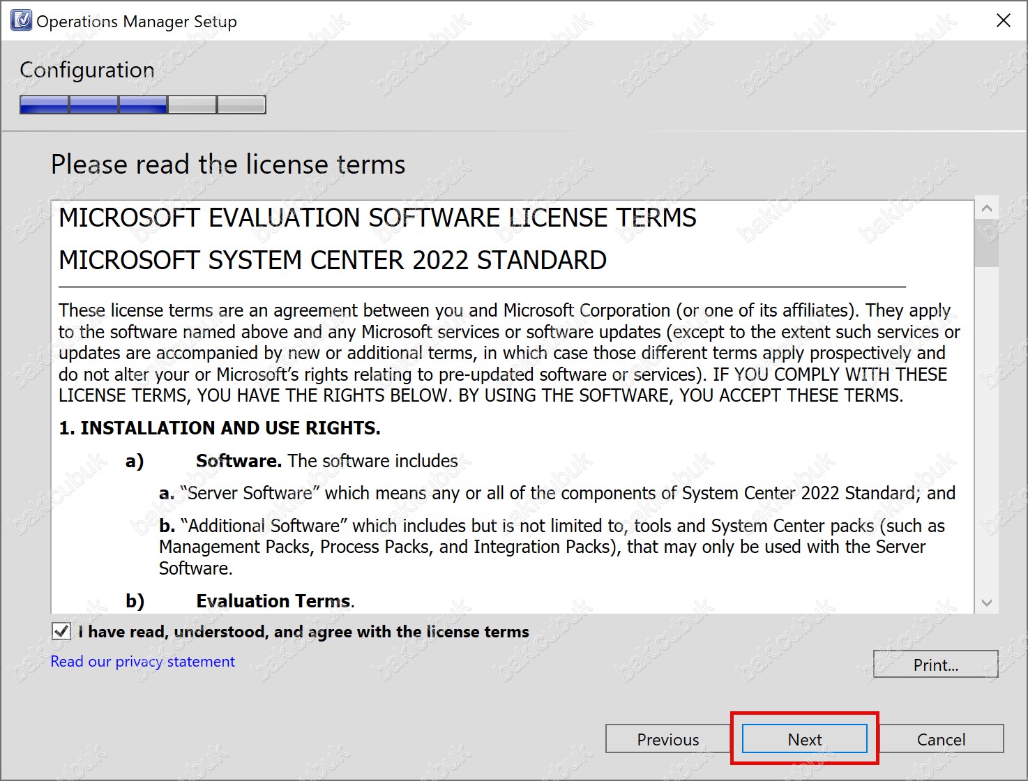Click the '1. INSTALLATION AND USE RIGHTS.' heading
Screen dimensions: 1028x781
pos(220,428)
